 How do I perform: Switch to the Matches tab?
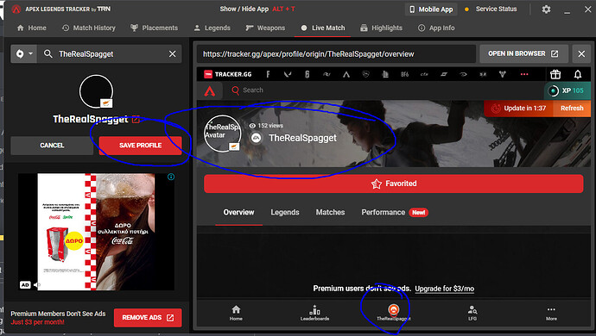[330, 213]
